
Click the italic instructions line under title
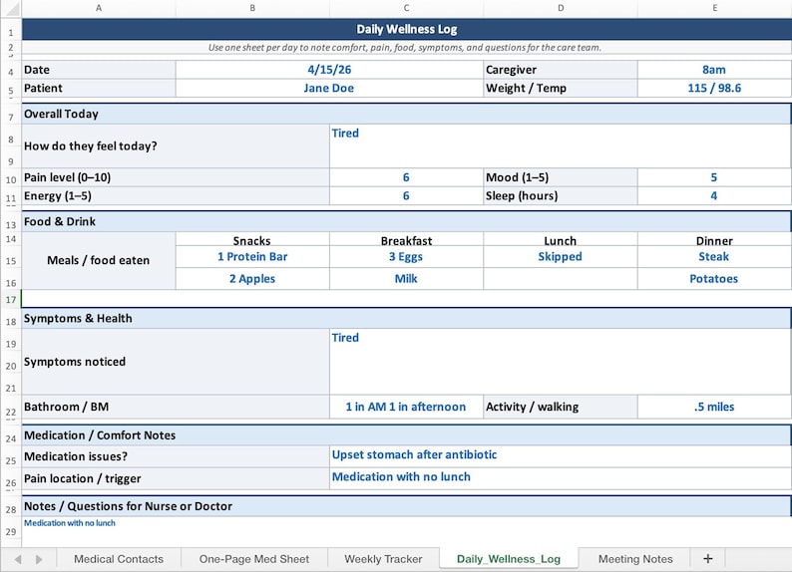[x=407, y=48]
